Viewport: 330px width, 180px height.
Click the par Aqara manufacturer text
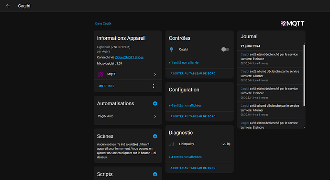point(103,51)
